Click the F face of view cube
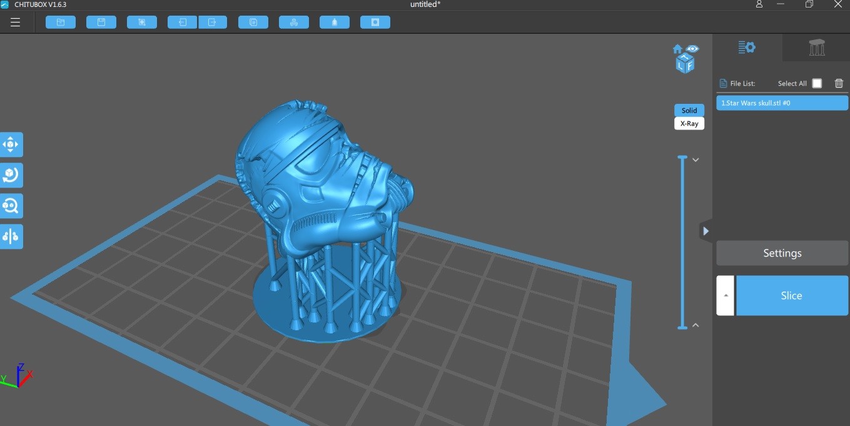The width and height of the screenshot is (850, 426). [x=689, y=66]
